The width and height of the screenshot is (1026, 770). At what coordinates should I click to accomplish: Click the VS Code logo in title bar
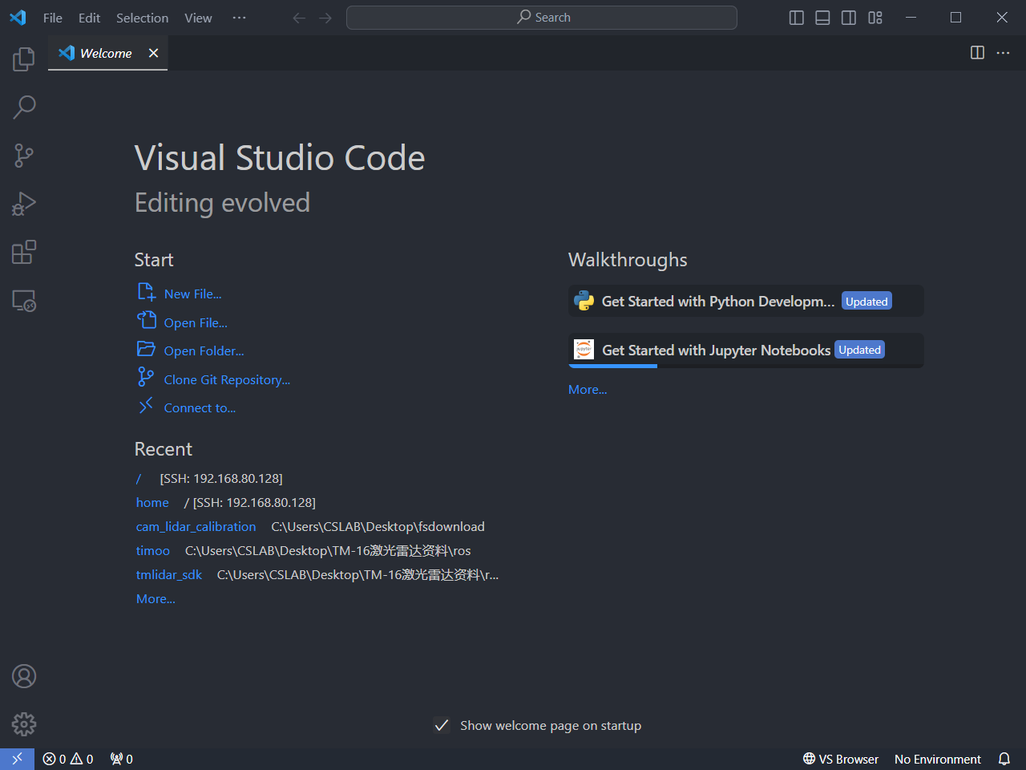pyautogui.click(x=18, y=18)
